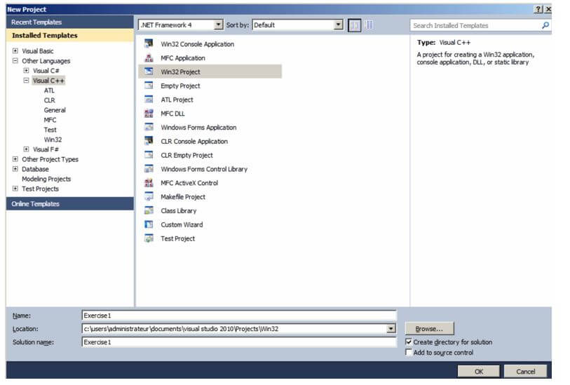Choose the Custom Wizard template icon
Screen dimensions: 570x385
coord(149,224)
